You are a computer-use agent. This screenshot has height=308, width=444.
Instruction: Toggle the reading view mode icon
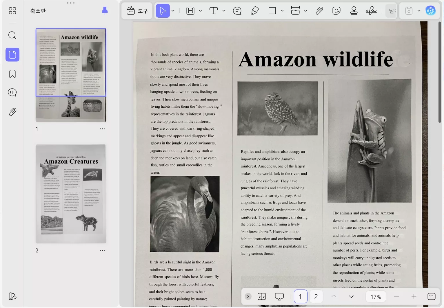pyautogui.click(x=262, y=296)
